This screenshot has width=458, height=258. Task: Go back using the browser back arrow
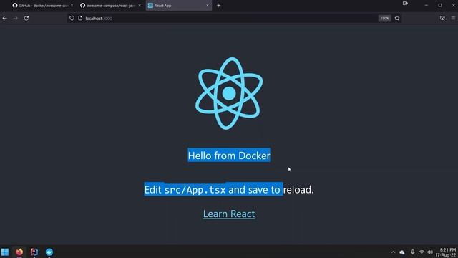coord(5,18)
